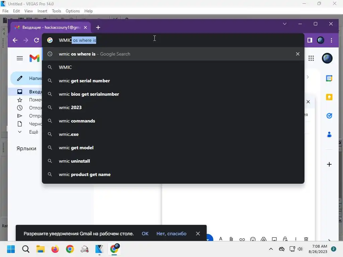343x257 pixels.
Task: Insert files using Google Drive icon
Action: point(263,239)
